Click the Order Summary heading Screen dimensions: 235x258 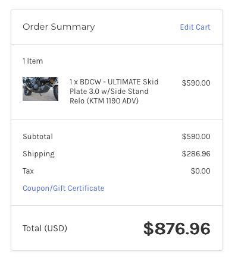click(x=59, y=27)
